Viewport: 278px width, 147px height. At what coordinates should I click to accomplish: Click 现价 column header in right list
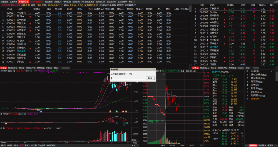point(243,5)
